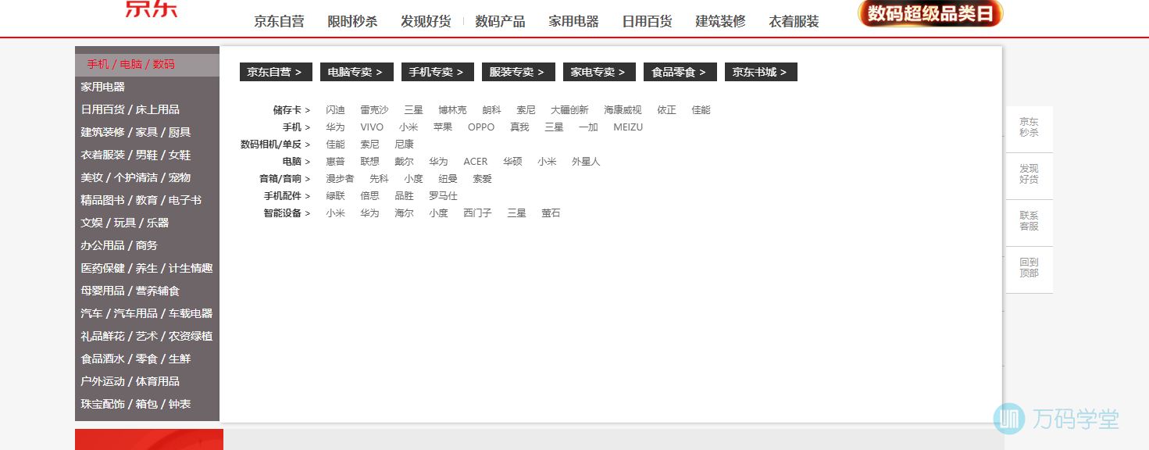Select sidebar 衣着服装 / 男鞋 / 女鞋
The width and height of the screenshot is (1149, 450).
click(x=135, y=155)
